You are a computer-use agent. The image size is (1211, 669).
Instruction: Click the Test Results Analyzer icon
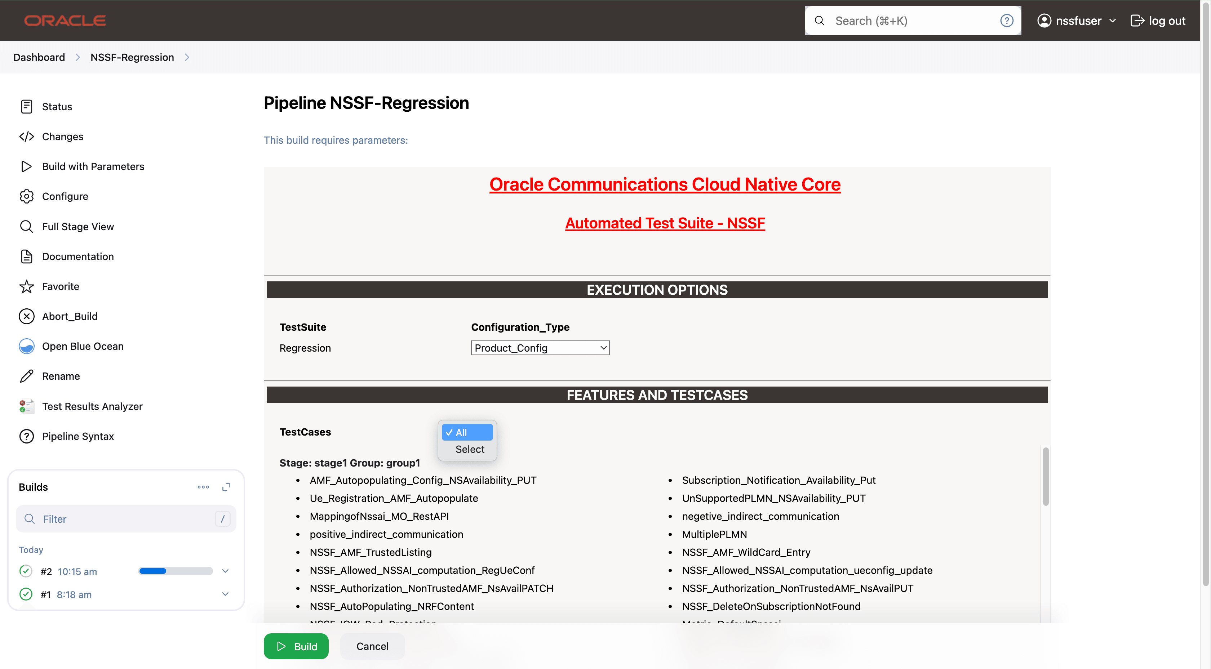click(x=26, y=406)
